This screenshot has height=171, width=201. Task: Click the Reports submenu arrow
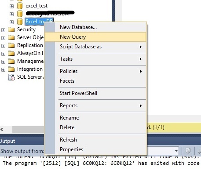click(x=141, y=106)
